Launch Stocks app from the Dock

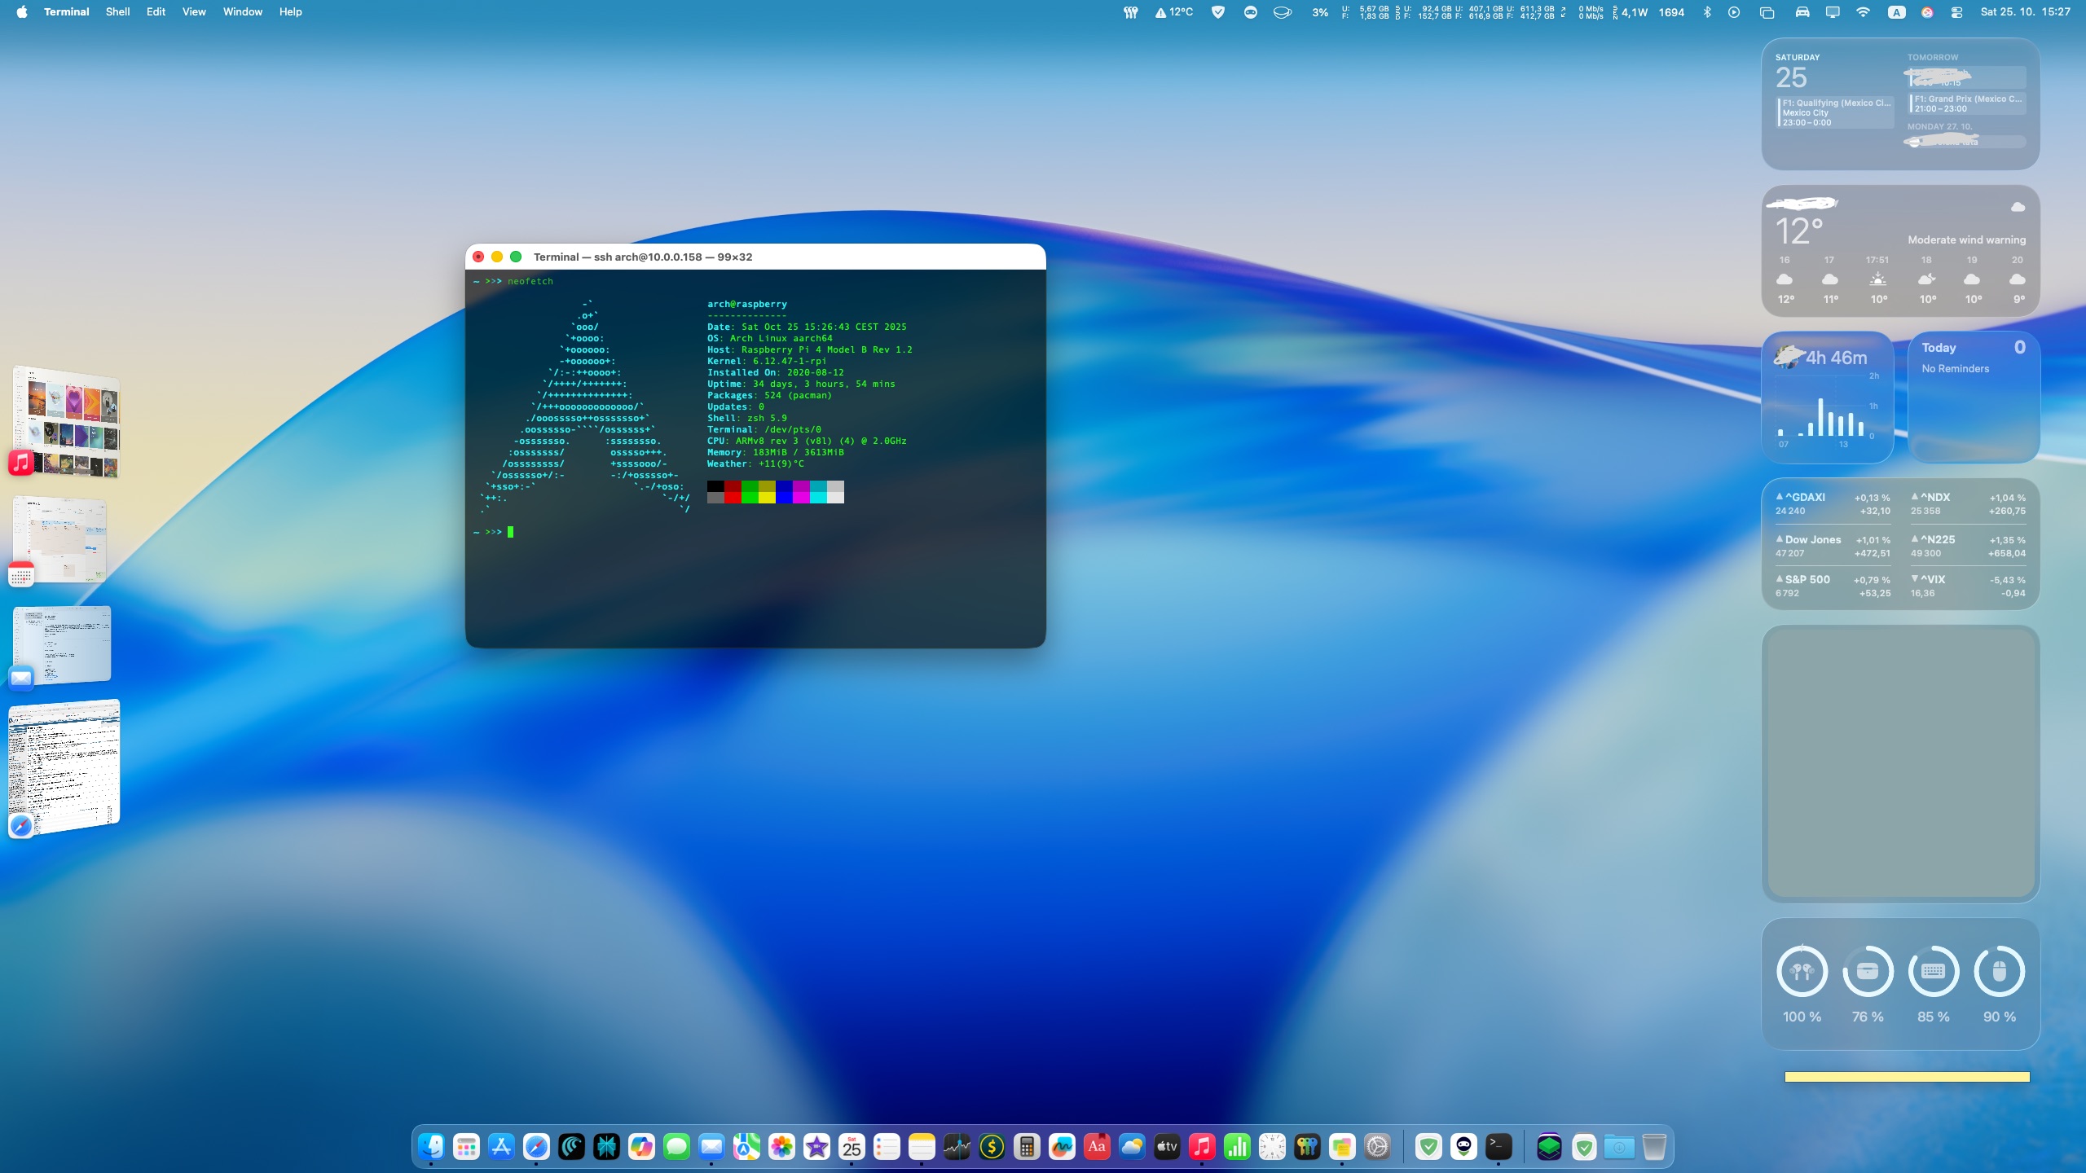[957, 1147]
